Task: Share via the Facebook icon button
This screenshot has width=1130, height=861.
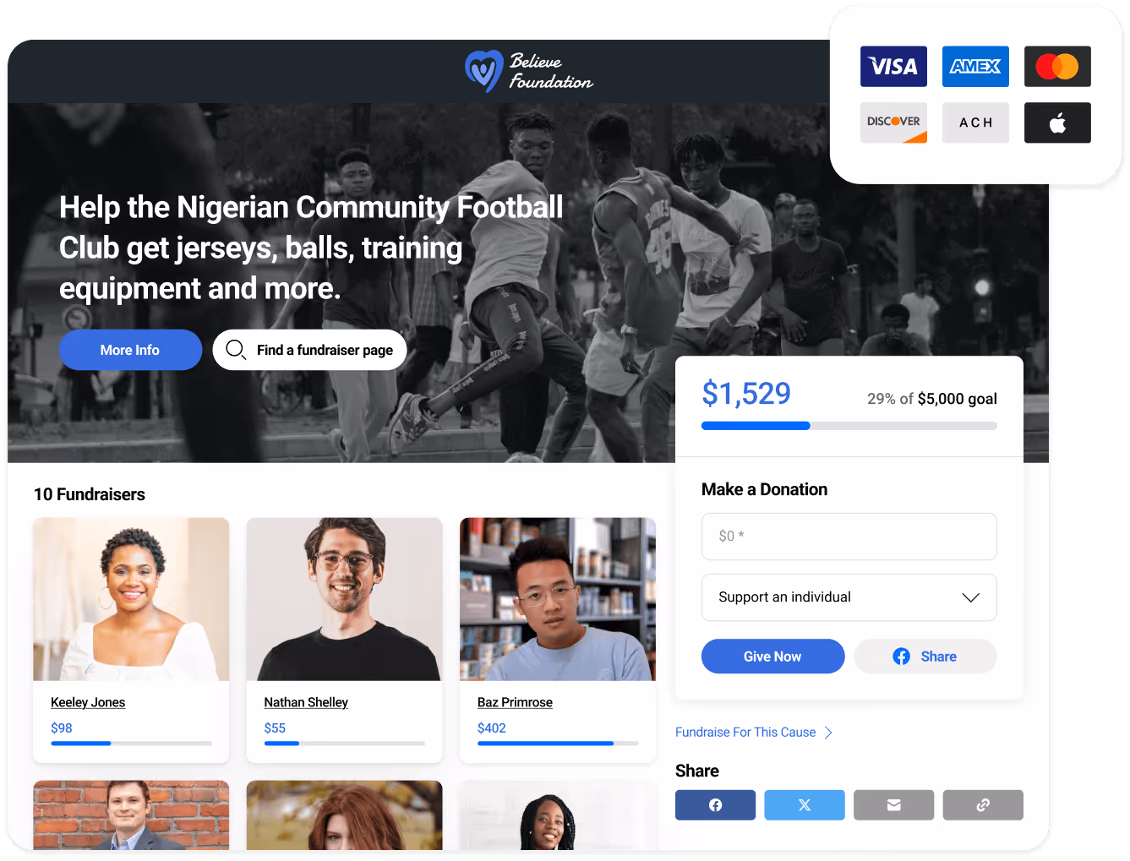Action: click(x=715, y=805)
